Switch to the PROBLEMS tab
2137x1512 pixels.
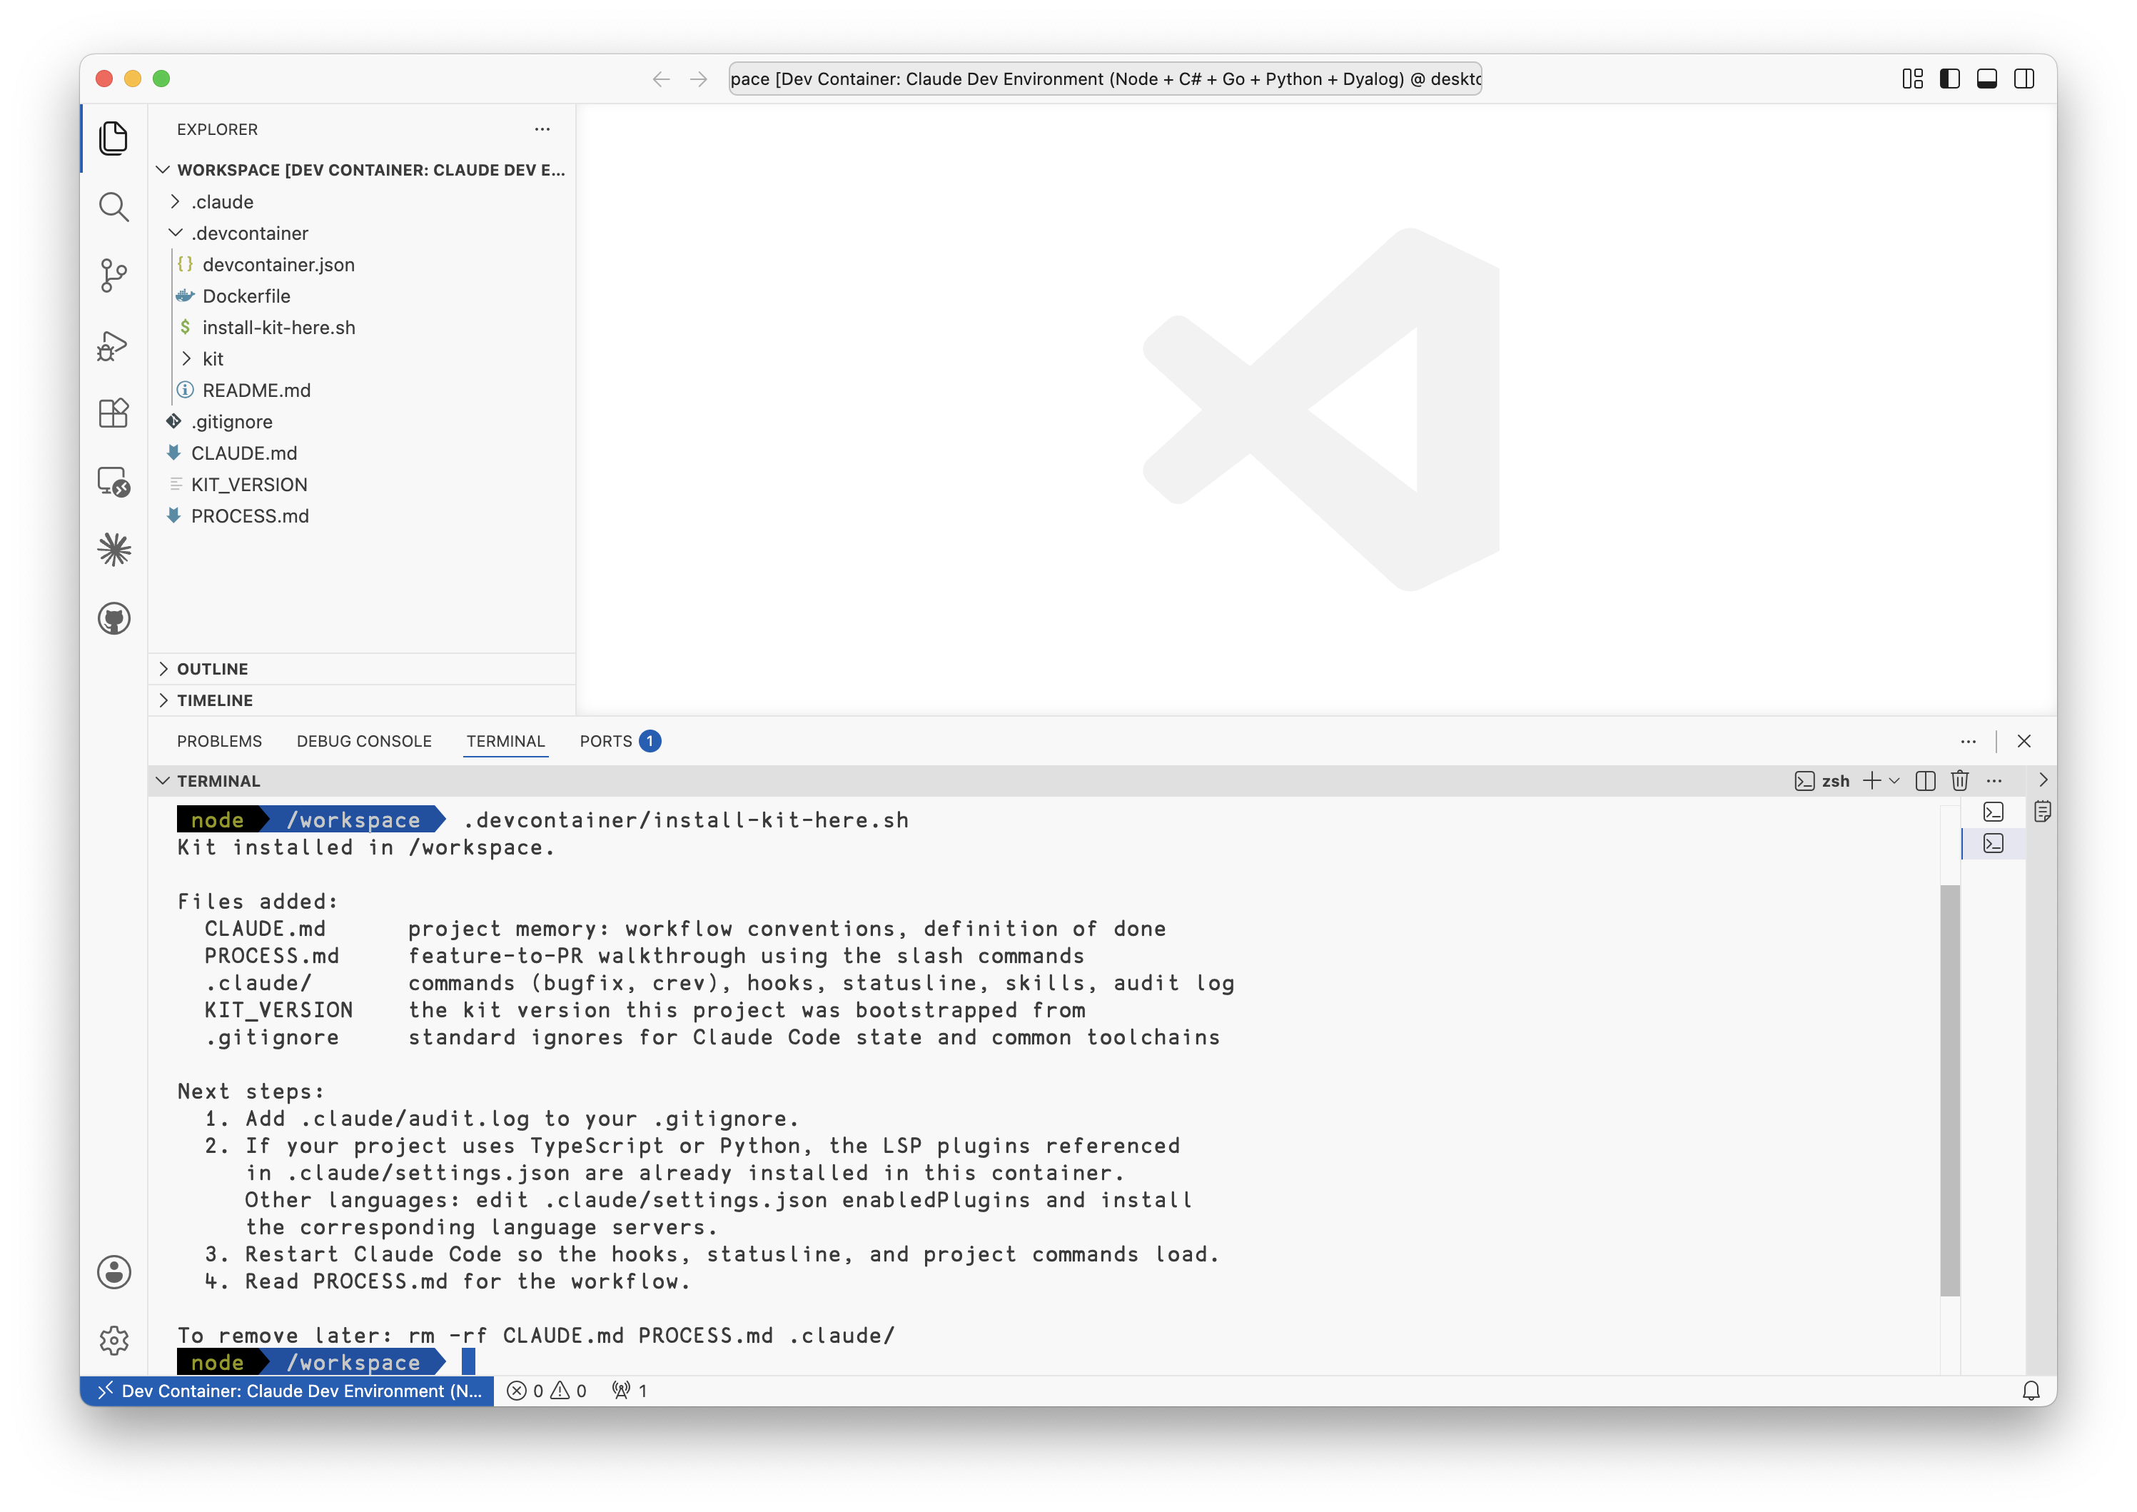click(x=220, y=741)
